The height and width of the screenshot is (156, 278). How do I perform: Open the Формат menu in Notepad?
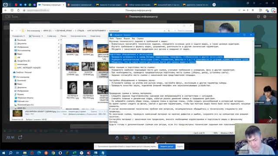126,39
